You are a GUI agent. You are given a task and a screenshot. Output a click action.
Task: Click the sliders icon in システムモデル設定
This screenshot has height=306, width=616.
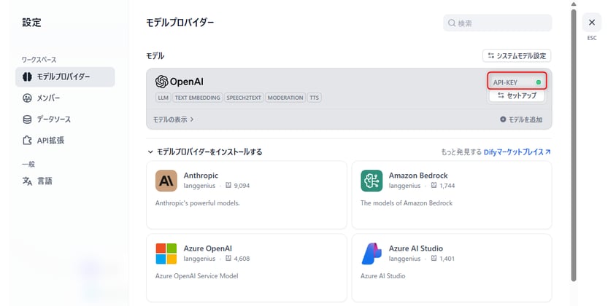(490, 55)
